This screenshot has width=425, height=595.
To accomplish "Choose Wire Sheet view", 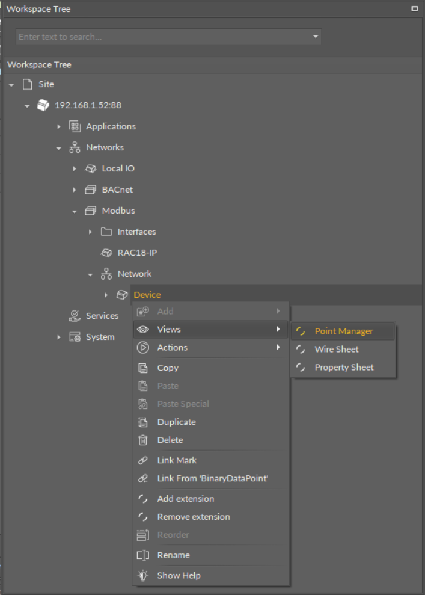I will click(336, 349).
